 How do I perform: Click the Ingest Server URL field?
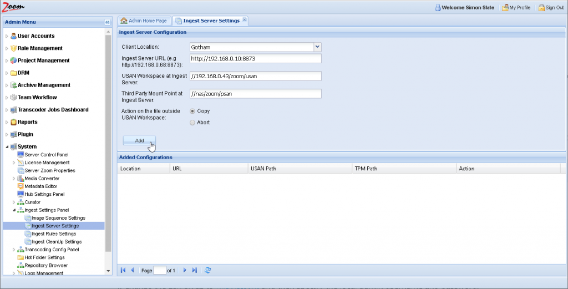pyautogui.click(x=255, y=59)
